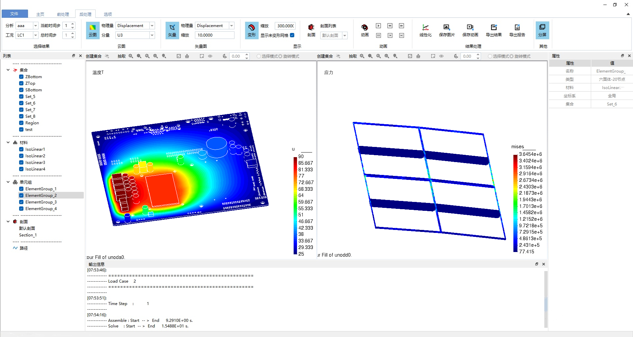Image resolution: width=633 pixels, height=337 pixels.
Task: Click box-select icon in 应力 viewport toolbar
Action: click(433, 56)
